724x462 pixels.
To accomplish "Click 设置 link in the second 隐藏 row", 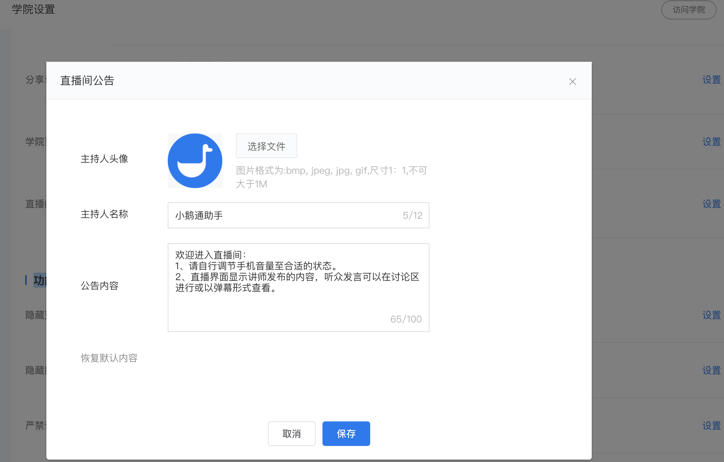I will 711,371.
